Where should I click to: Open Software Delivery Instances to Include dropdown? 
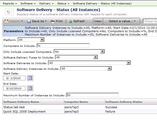coord(86,69)
